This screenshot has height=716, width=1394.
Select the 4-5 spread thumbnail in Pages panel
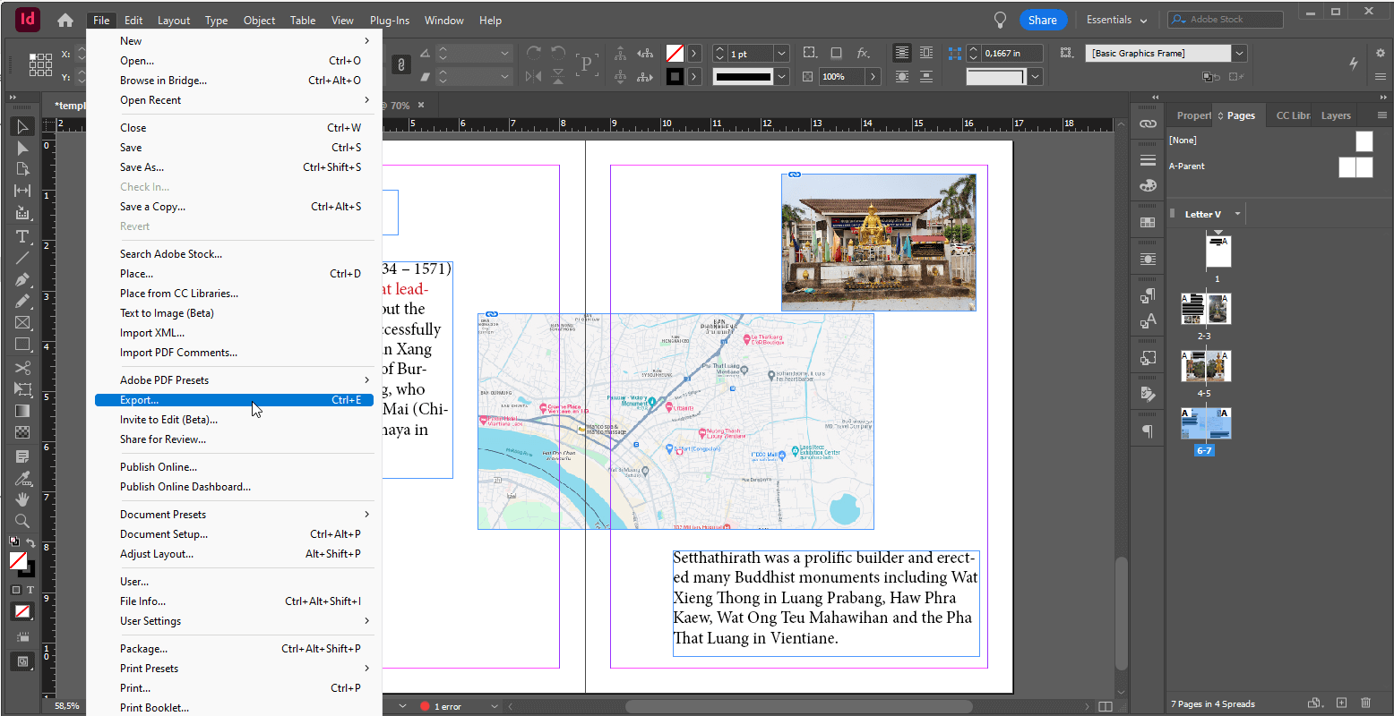(x=1205, y=366)
